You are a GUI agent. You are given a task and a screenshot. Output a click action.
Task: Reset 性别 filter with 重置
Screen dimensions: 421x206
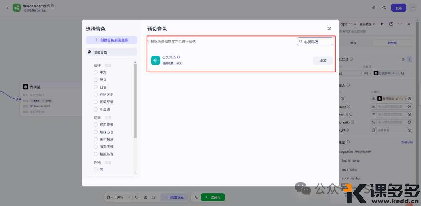click(x=108, y=162)
